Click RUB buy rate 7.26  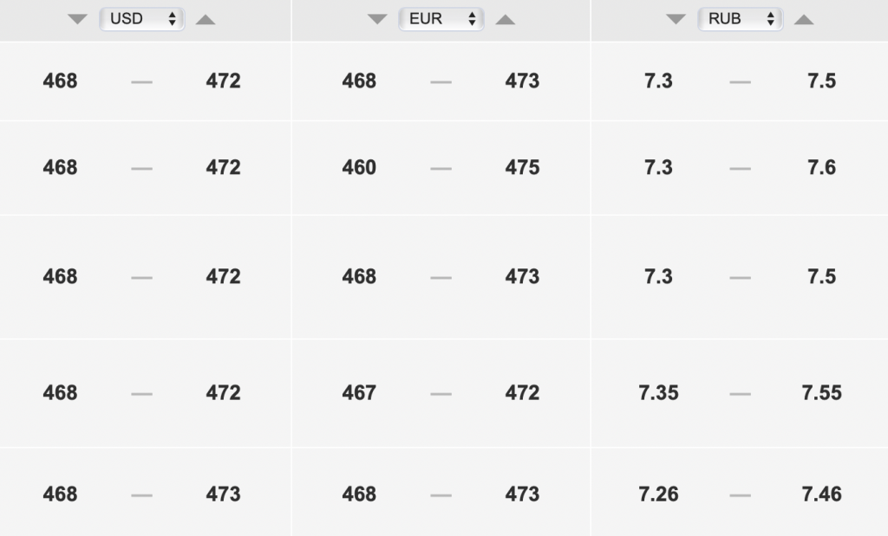pyautogui.click(x=658, y=494)
